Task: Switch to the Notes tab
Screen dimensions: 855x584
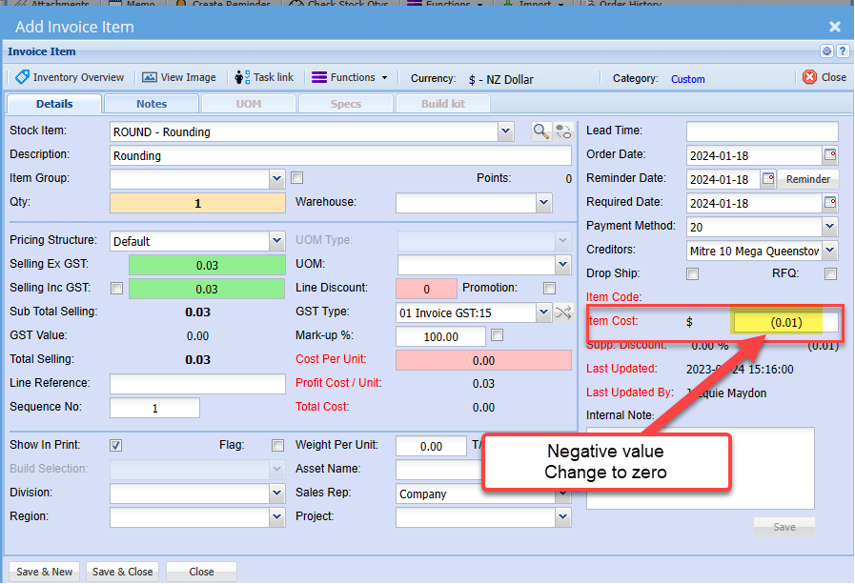Action: tap(151, 104)
